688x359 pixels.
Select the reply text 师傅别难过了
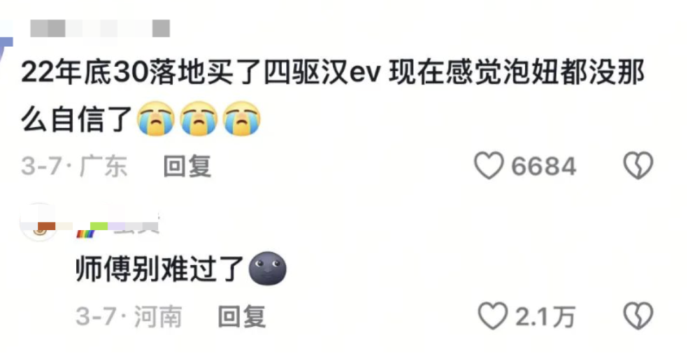[160, 268]
